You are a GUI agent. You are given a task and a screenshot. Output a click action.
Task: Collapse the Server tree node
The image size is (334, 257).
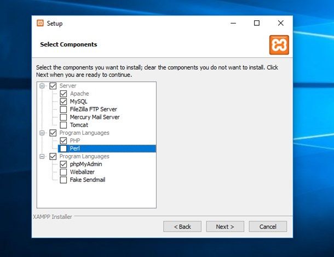[42, 86]
